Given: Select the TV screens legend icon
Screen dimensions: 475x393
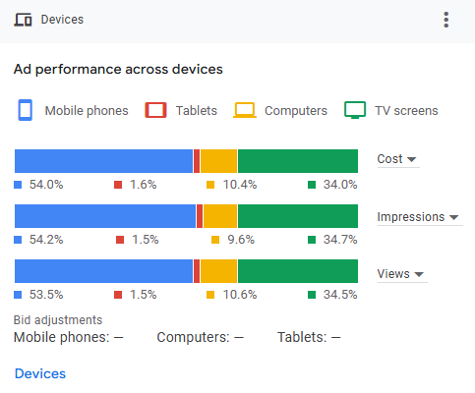Looking at the screenshot, I should tap(355, 110).
